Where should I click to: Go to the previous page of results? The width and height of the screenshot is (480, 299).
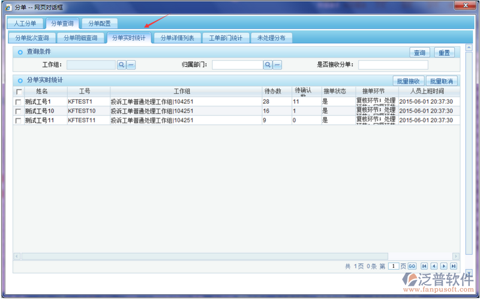point(434,265)
